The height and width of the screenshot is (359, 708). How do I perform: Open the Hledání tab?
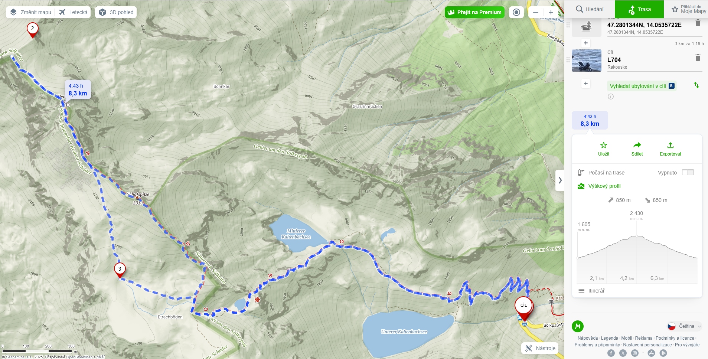point(590,9)
